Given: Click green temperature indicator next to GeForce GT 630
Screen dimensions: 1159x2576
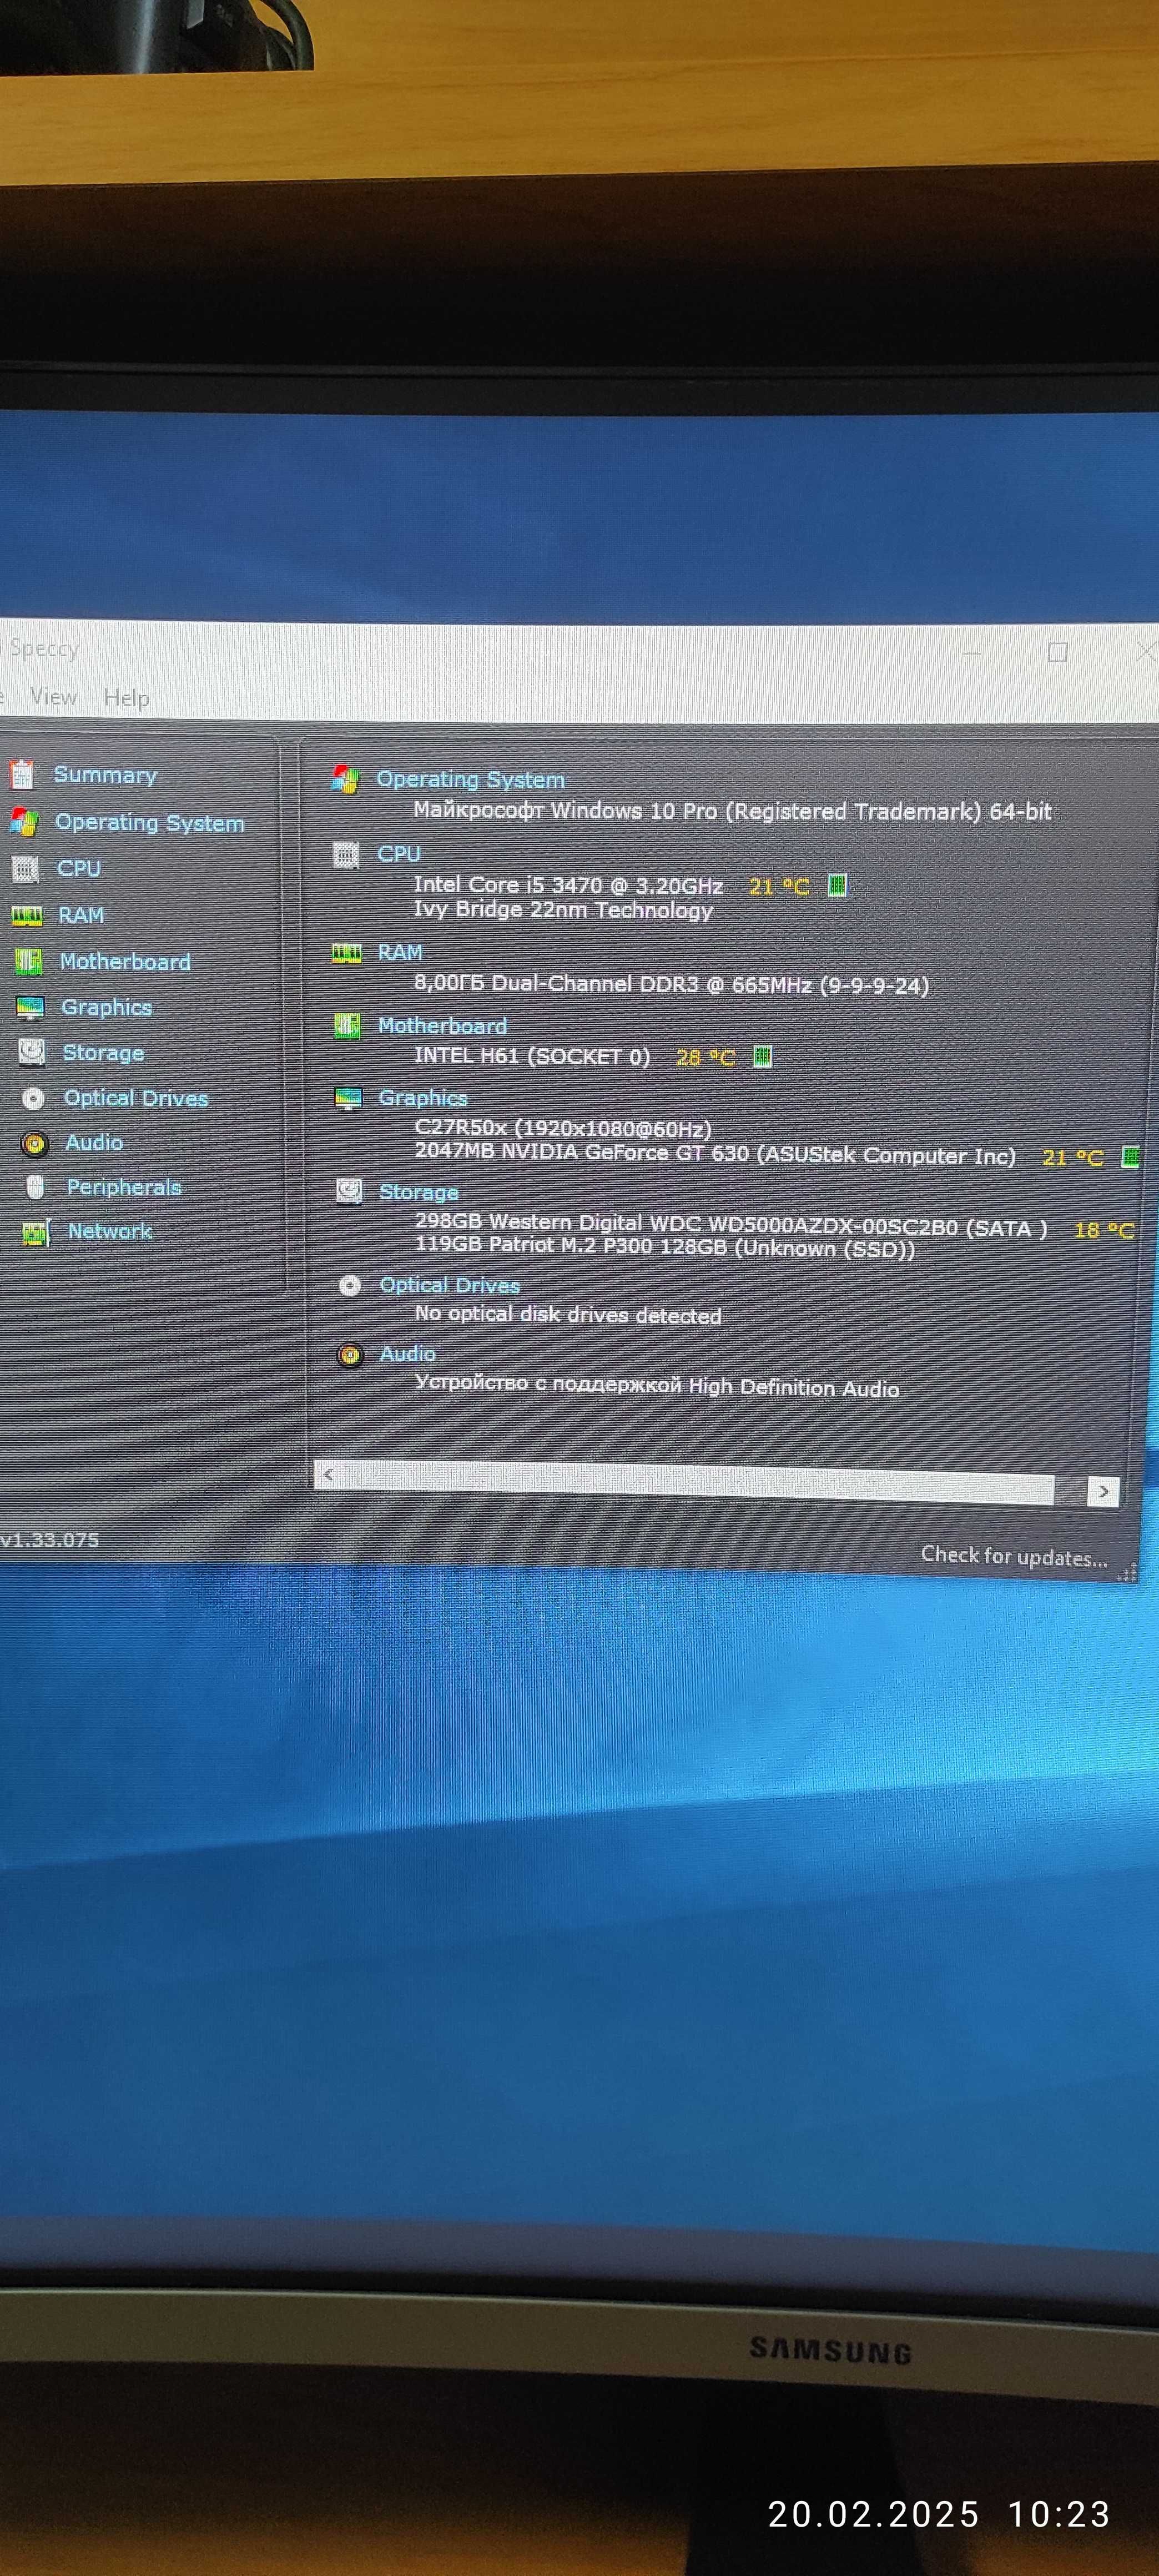Looking at the screenshot, I should (x=1130, y=1157).
